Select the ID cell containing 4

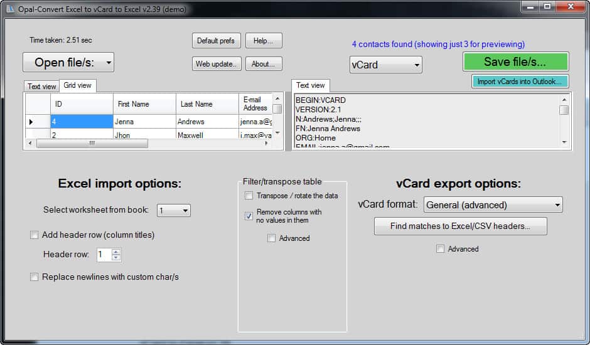click(82, 122)
